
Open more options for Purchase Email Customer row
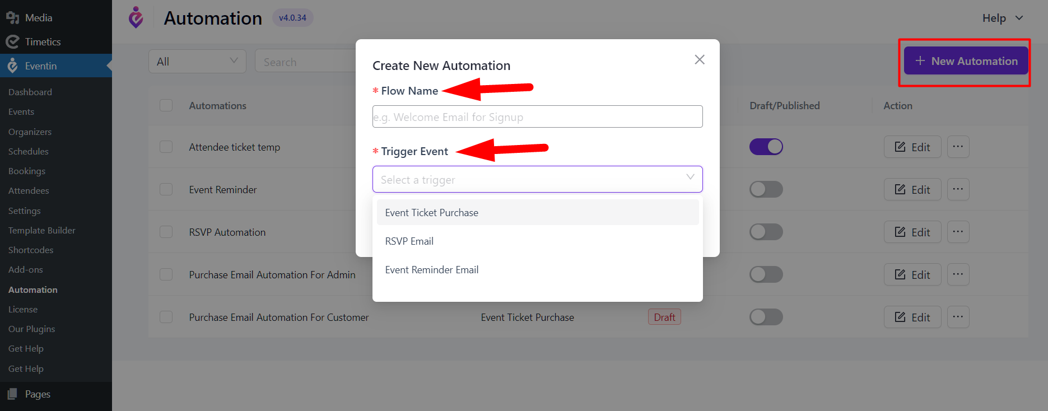(958, 317)
